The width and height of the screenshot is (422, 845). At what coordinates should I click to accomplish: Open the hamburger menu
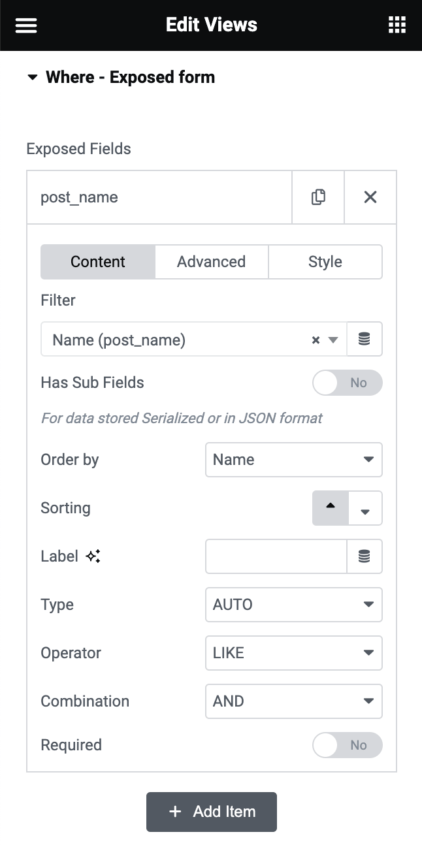(x=26, y=25)
